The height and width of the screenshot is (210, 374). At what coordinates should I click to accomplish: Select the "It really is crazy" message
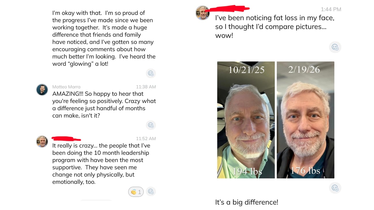click(101, 164)
